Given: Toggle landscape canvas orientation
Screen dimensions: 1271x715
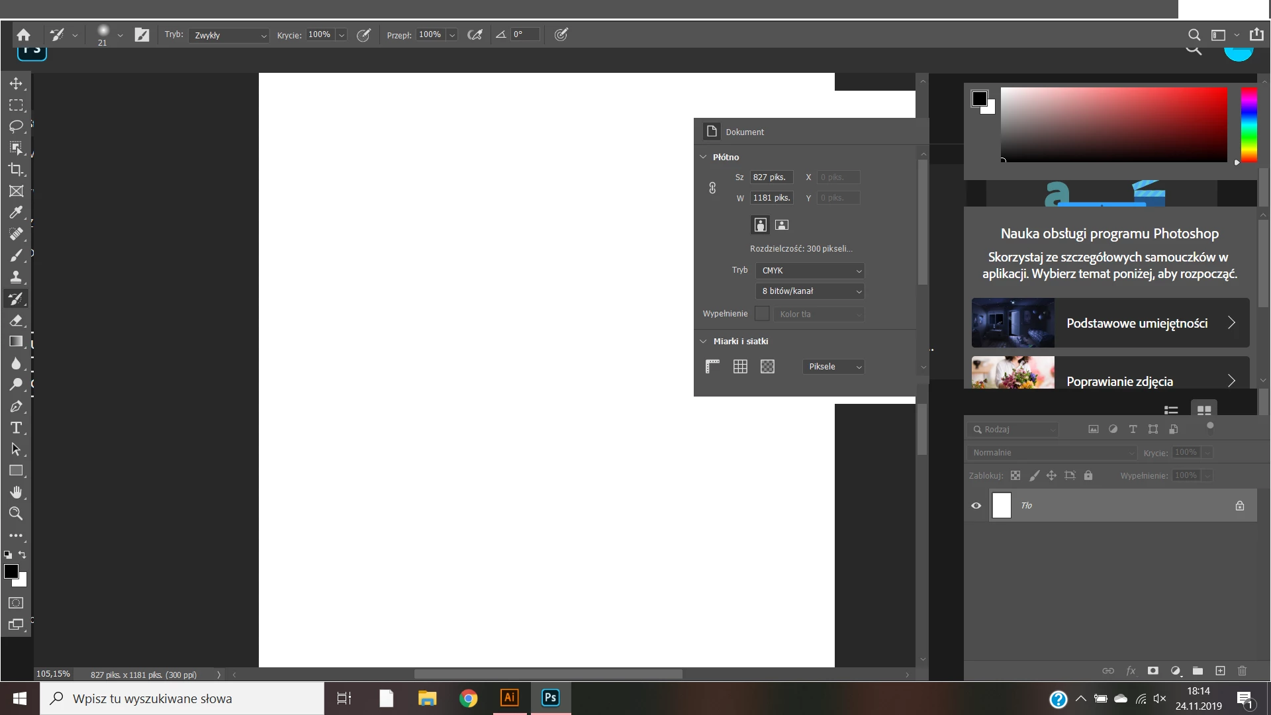Looking at the screenshot, I should point(782,225).
